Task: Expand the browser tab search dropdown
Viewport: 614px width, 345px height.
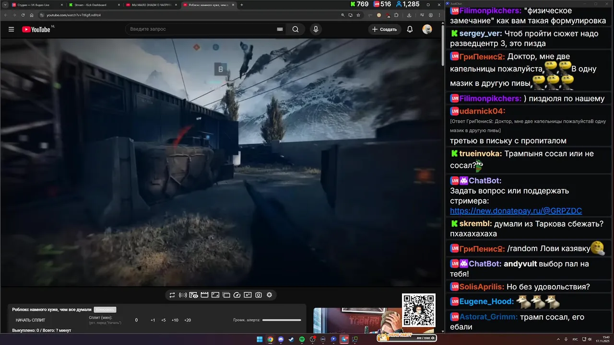Action: [x=5, y=5]
